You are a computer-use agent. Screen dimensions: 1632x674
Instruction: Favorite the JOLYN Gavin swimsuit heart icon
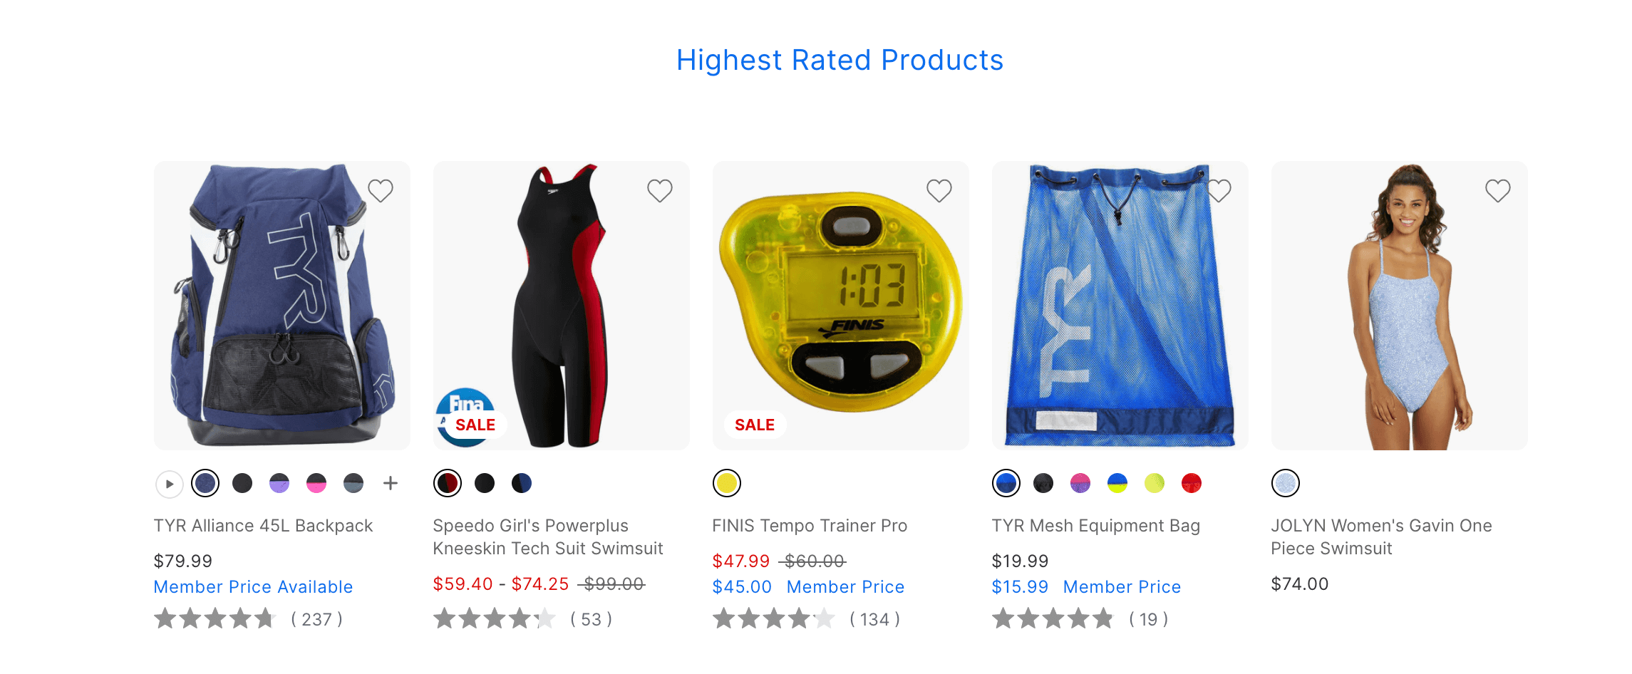tap(1498, 190)
